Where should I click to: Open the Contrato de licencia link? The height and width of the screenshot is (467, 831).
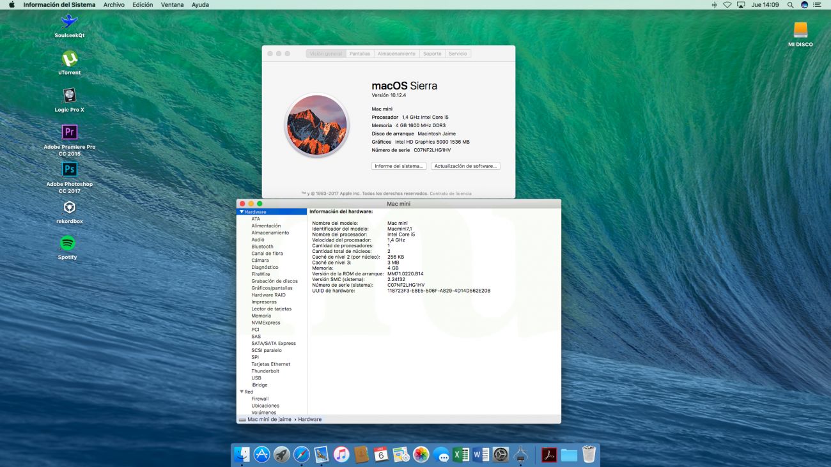point(451,194)
